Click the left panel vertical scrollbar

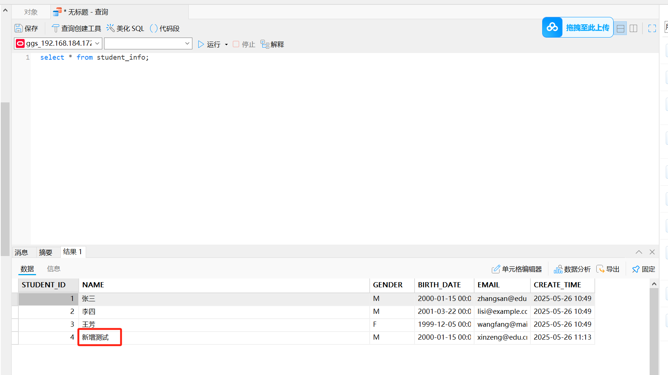click(x=5, y=179)
